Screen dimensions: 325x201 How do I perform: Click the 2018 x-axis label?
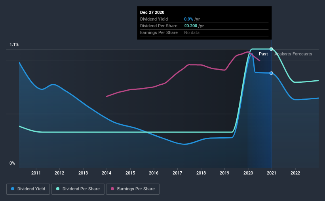click(201, 173)
